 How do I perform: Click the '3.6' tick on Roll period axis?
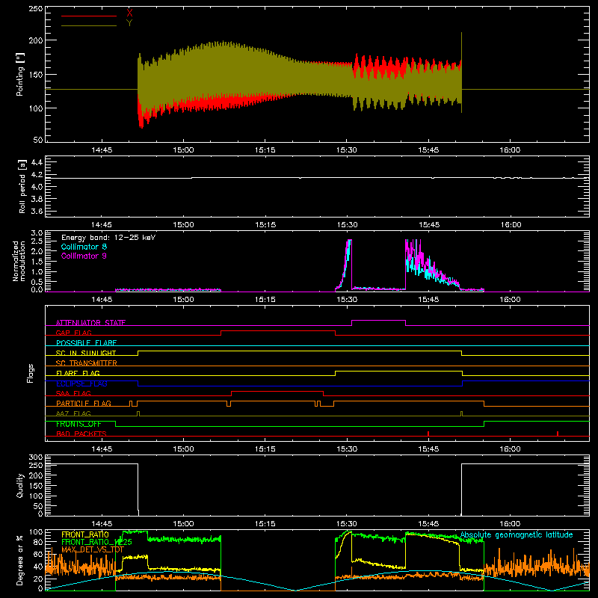(x=37, y=211)
